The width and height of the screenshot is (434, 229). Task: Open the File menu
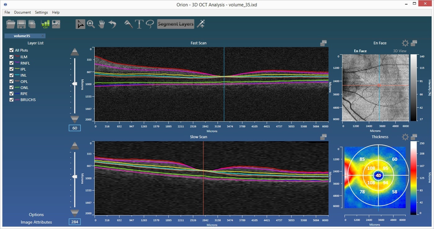7,12
